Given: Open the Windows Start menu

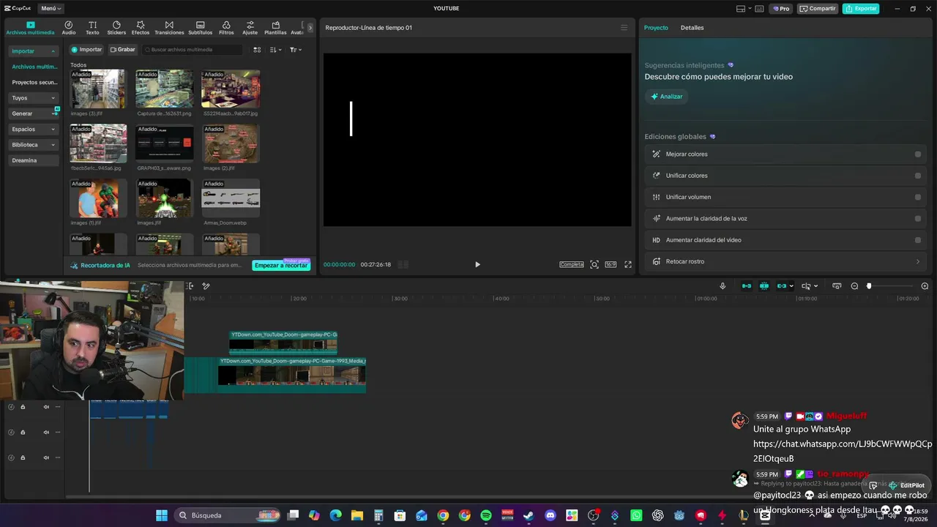Looking at the screenshot, I should pyautogui.click(x=161, y=515).
